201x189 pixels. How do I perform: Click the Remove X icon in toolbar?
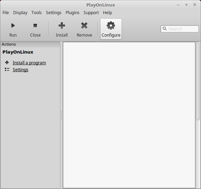click(84, 26)
